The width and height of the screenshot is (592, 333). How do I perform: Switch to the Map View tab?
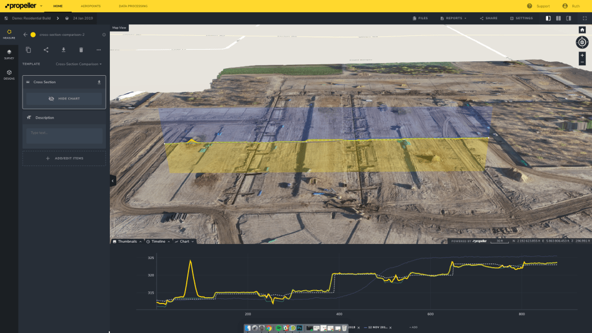119,27
